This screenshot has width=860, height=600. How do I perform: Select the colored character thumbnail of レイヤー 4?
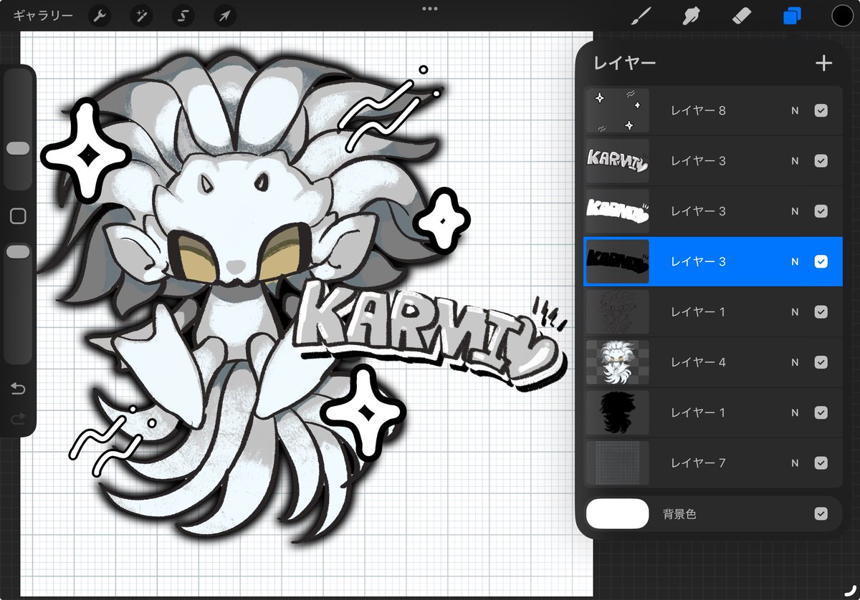tap(618, 362)
